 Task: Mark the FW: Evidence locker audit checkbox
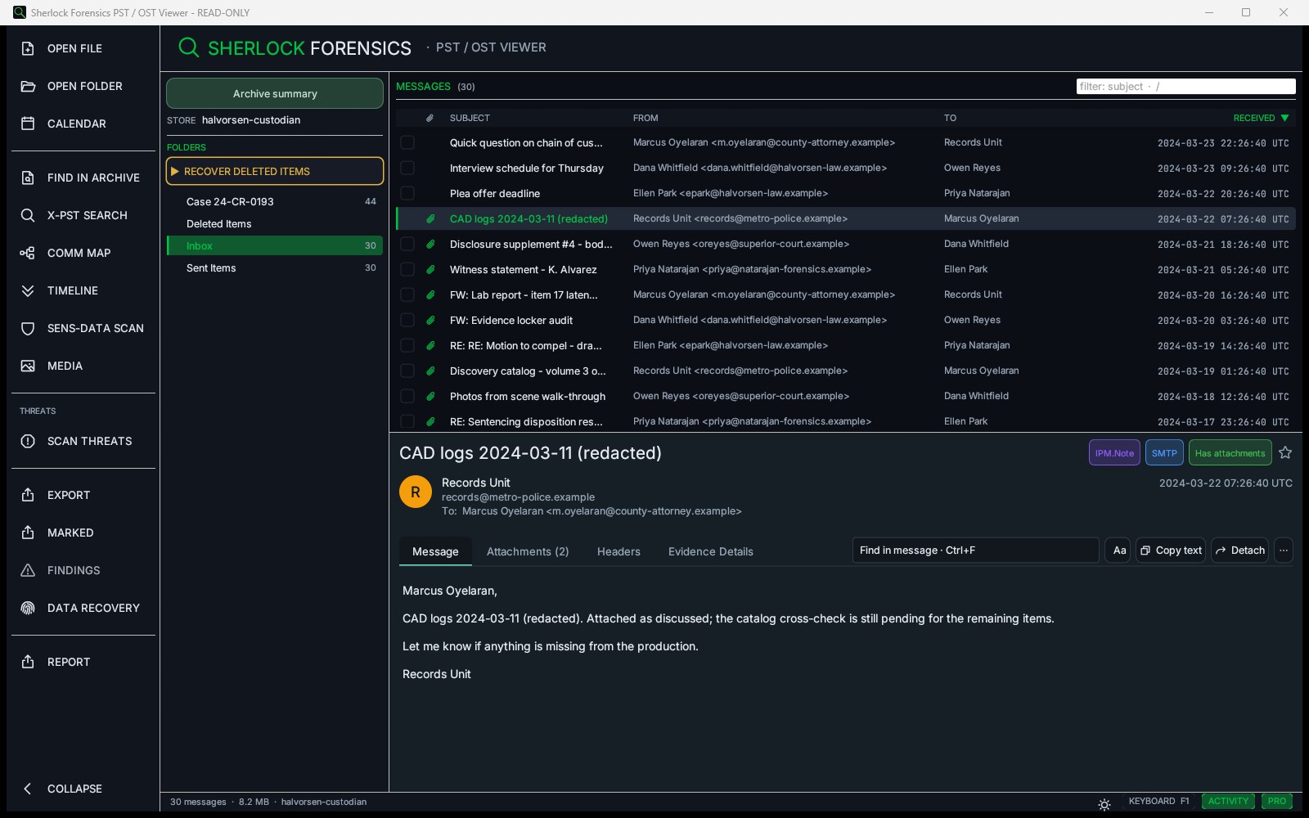click(407, 320)
